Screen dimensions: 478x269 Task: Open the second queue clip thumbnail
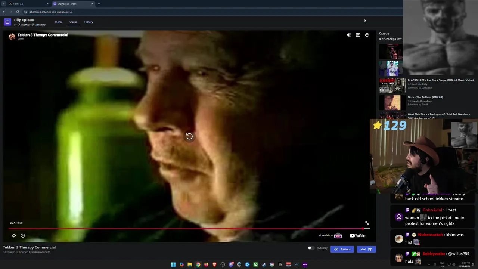(x=391, y=68)
